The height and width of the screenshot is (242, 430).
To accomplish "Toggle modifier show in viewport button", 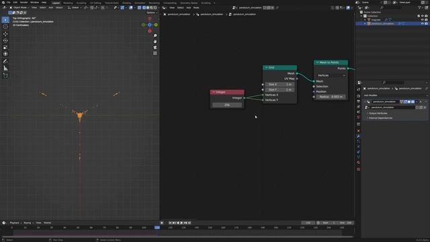I will 409,102.
